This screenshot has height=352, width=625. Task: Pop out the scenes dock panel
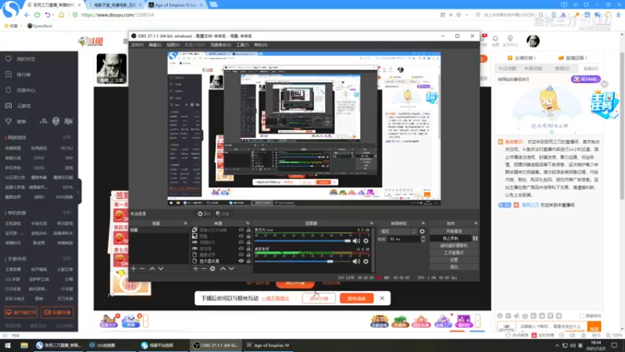click(x=185, y=224)
